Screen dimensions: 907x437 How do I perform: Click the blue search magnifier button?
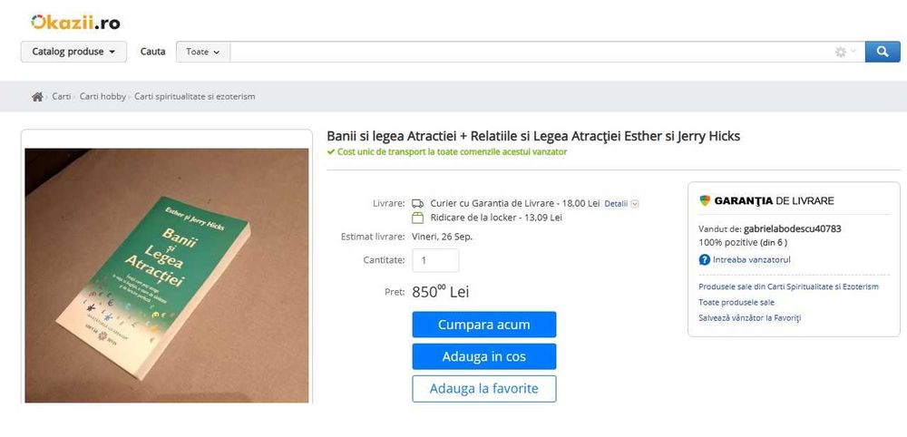point(883,52)
